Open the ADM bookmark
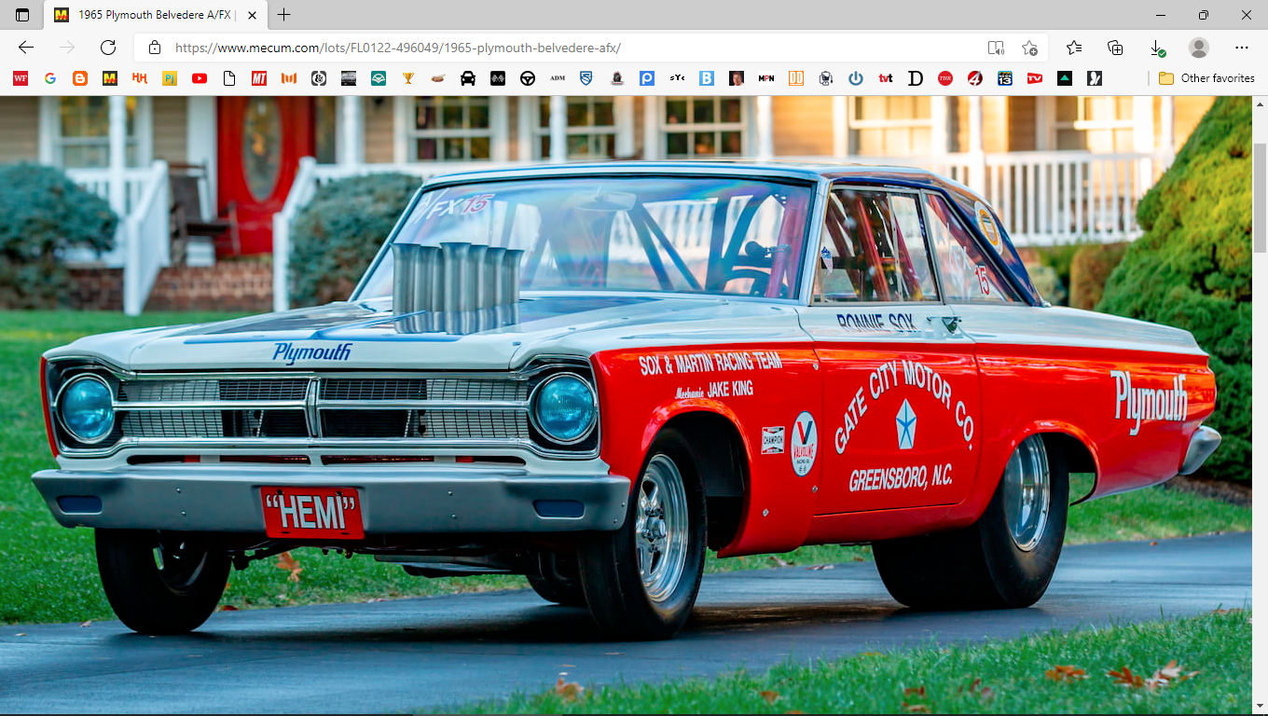1268x716 pixels. (558, 78)
